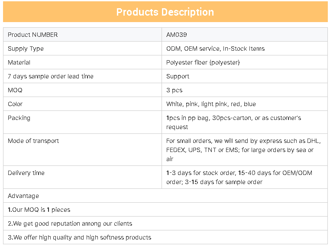Select the Delivery time row label
Viewport: 330px width, 246px height.
26,173
